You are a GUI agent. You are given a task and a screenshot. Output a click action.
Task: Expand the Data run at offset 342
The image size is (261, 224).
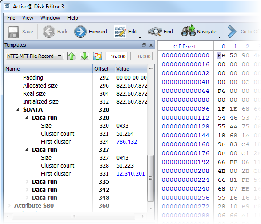tap(27, 189)
